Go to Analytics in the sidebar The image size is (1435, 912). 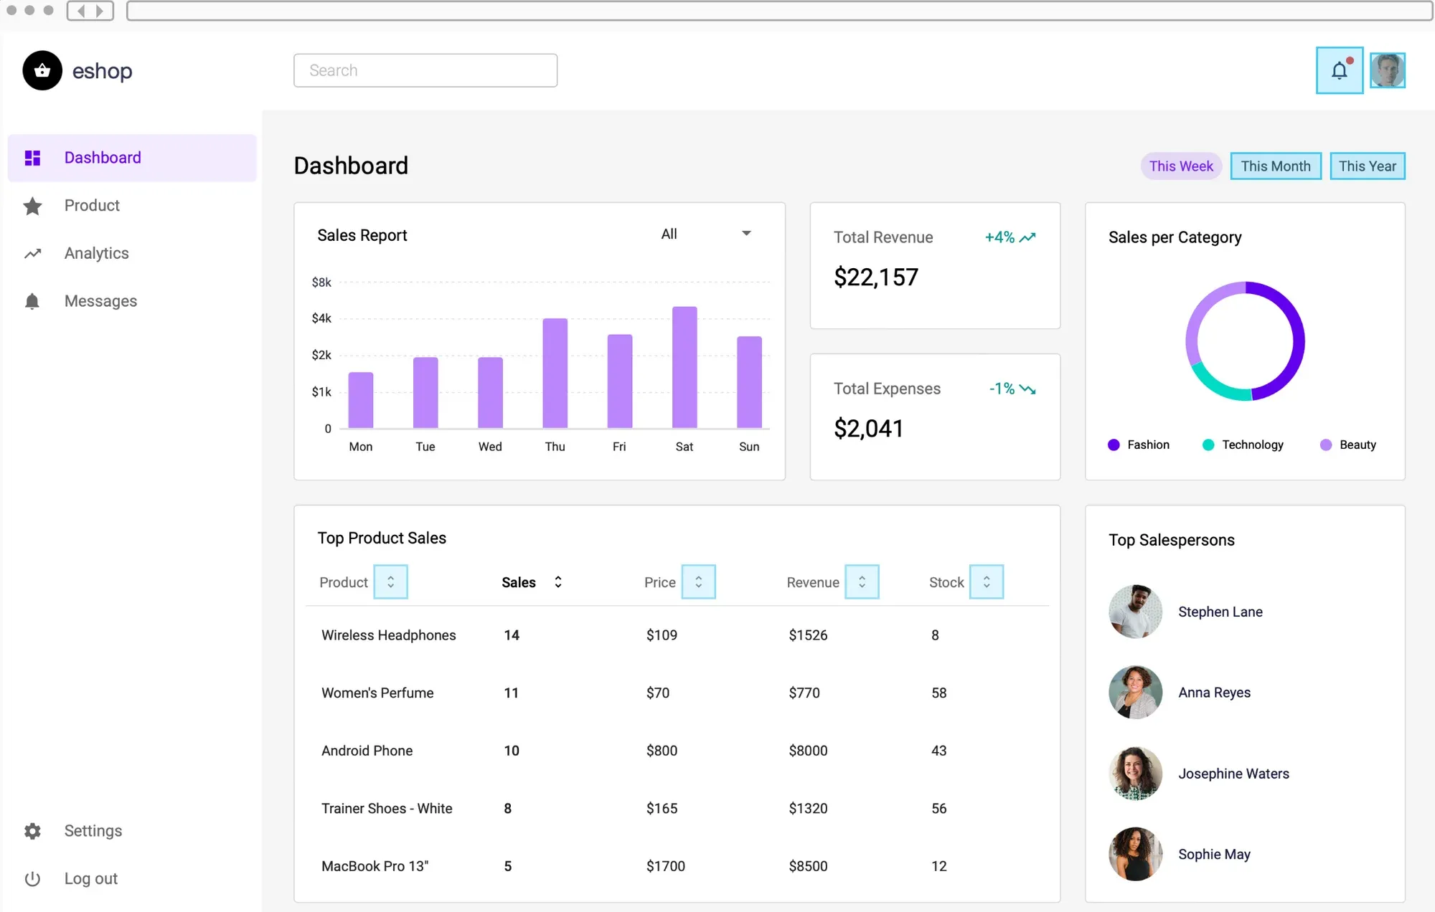96,254
